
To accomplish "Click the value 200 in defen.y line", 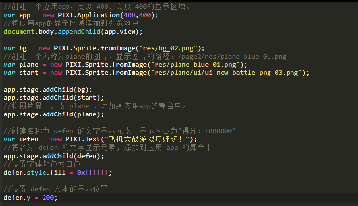I will [48, 197].
